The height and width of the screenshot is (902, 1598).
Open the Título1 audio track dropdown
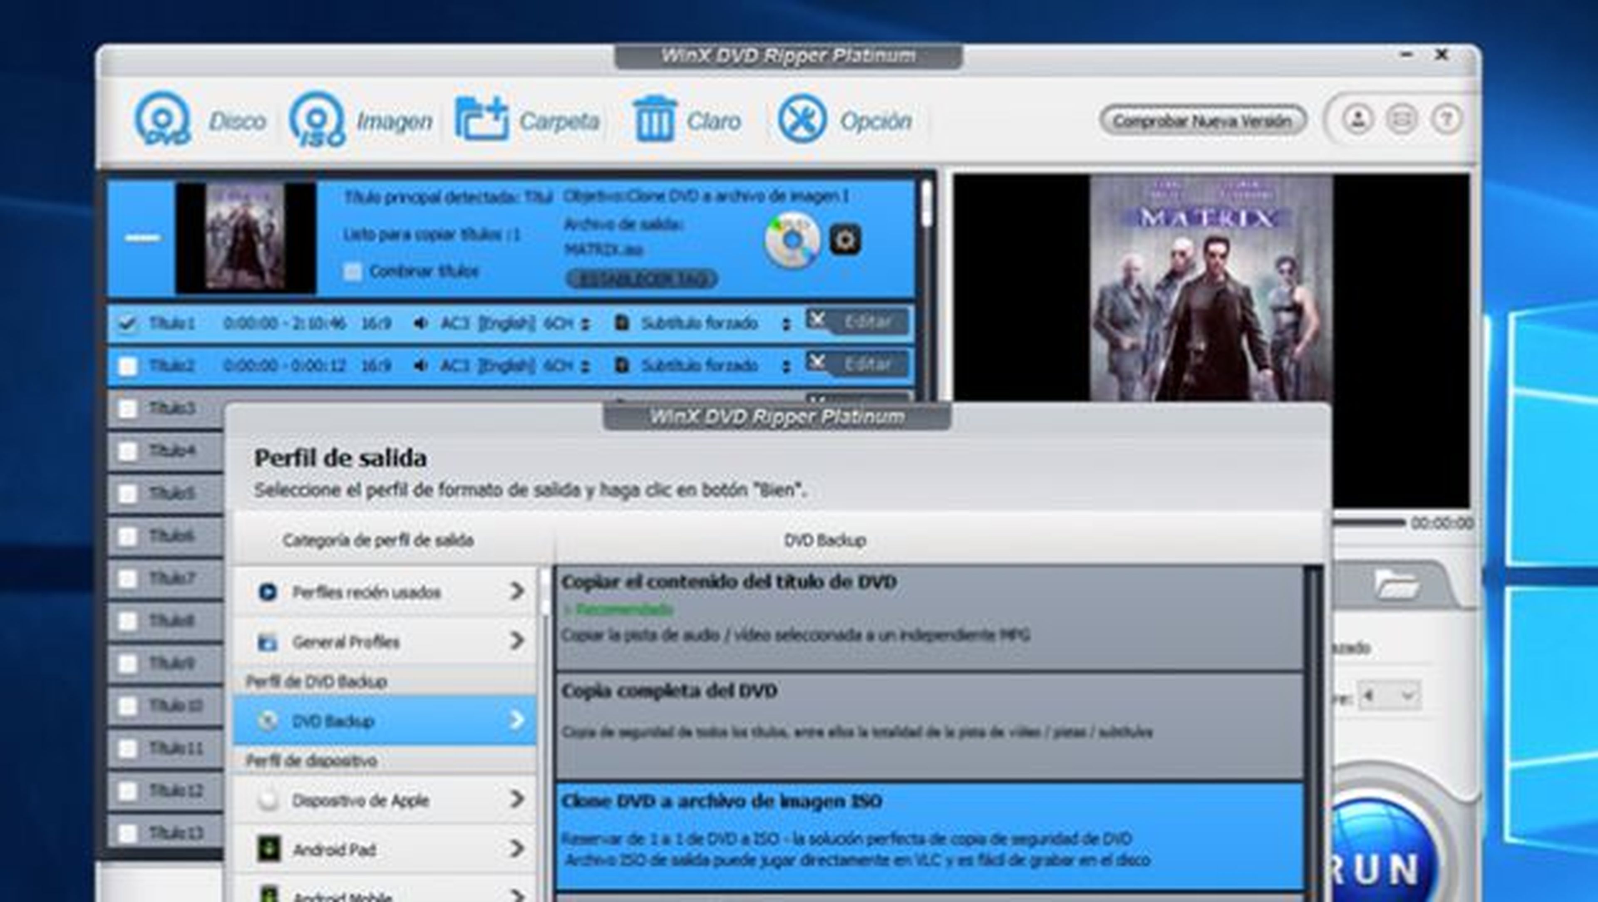585,324
